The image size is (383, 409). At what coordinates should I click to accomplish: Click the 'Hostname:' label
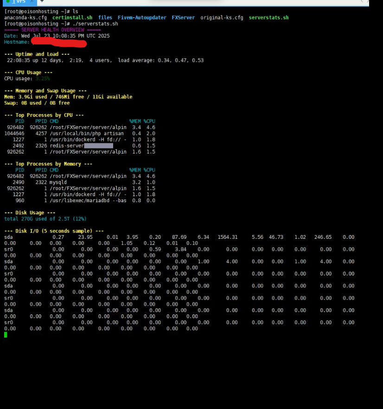pyautogui.click(x=17, y=42)
